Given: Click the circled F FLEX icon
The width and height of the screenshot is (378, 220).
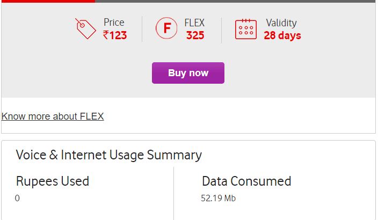Looking at the screenshot, I should pyautogui.click(x=166, y=29).
